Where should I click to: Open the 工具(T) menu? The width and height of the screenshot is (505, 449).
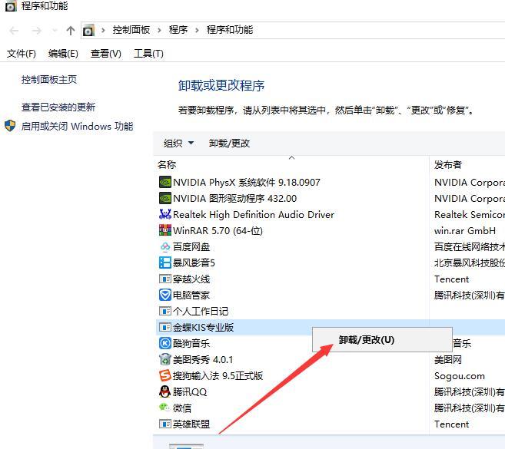pyautogui.click(x=148, y=54)
